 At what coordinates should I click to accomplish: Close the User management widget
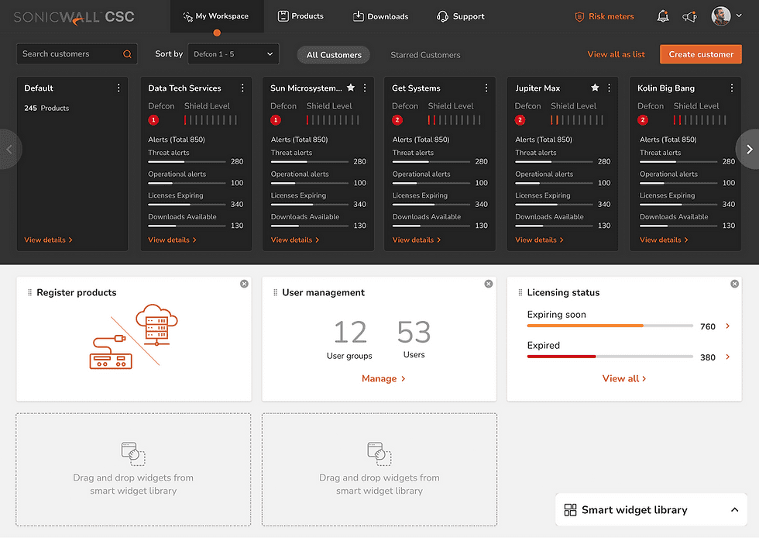(489, 284)
